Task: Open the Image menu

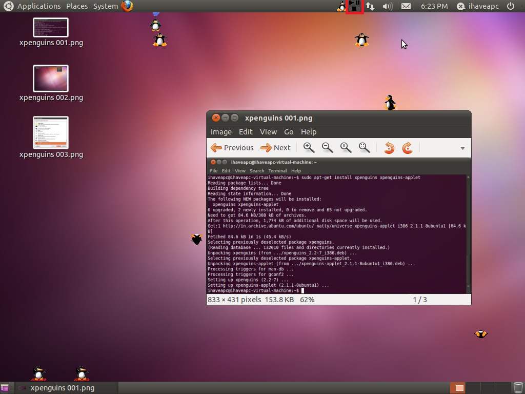Action: click(x=221, y=132)
